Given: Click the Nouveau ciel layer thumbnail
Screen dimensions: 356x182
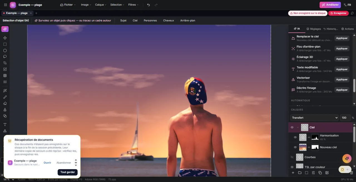Looking at the screenshot, I should pyautogui.click(x=303, y=147).
